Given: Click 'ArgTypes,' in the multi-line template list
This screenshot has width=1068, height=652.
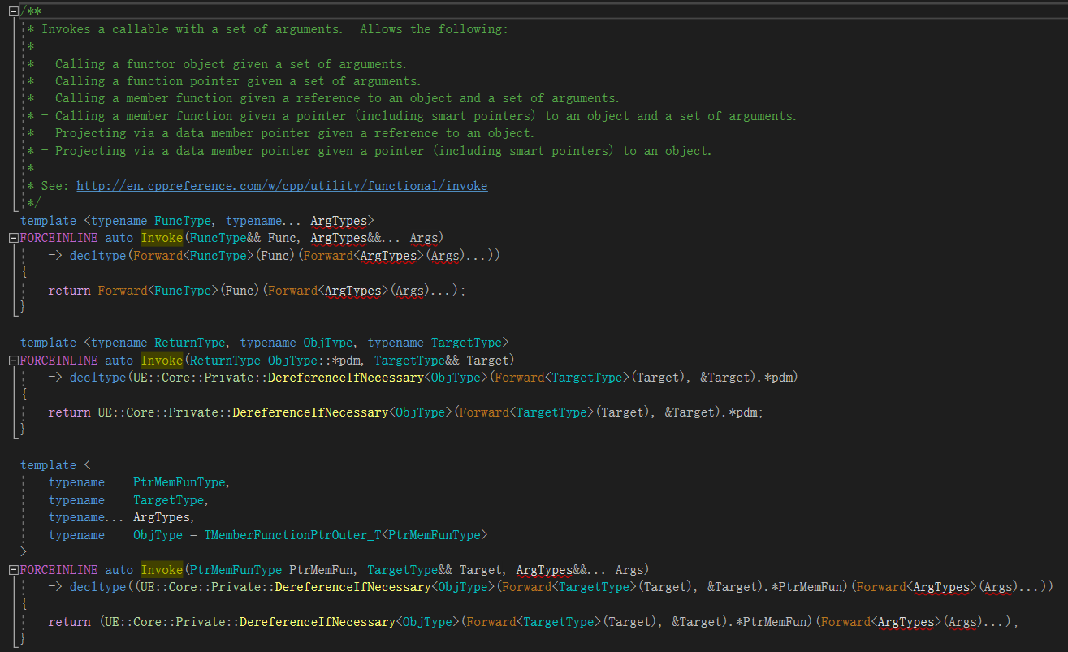Looking at the screenshot, I should pos(164,517).
